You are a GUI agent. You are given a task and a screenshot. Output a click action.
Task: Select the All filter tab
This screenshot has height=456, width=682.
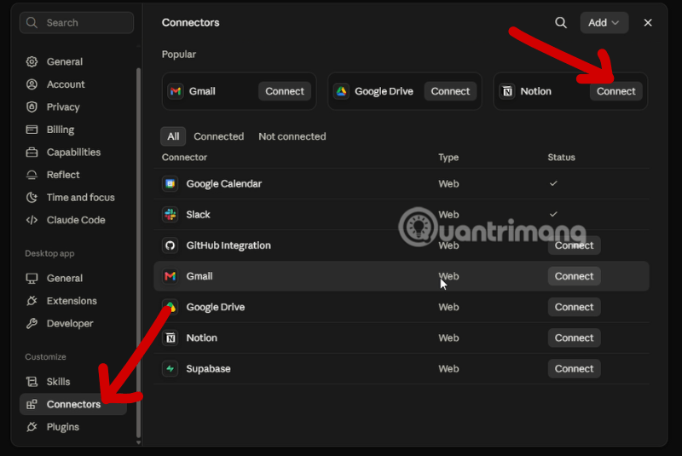[x=173, y=136]
